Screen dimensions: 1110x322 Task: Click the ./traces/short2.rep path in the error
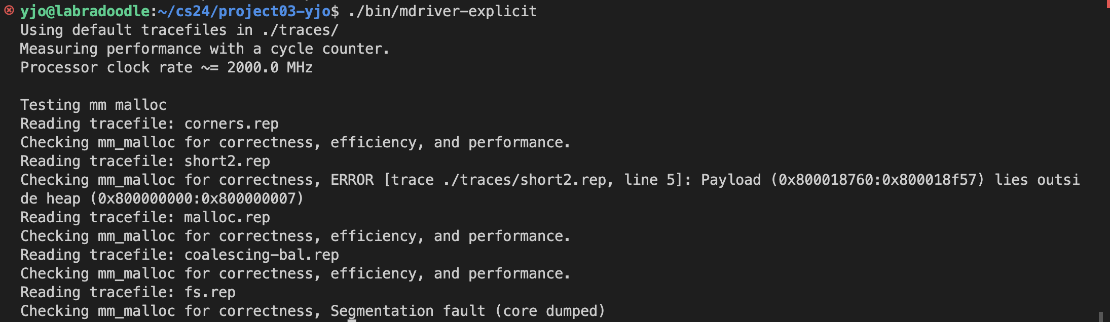(x=525, y=180)
